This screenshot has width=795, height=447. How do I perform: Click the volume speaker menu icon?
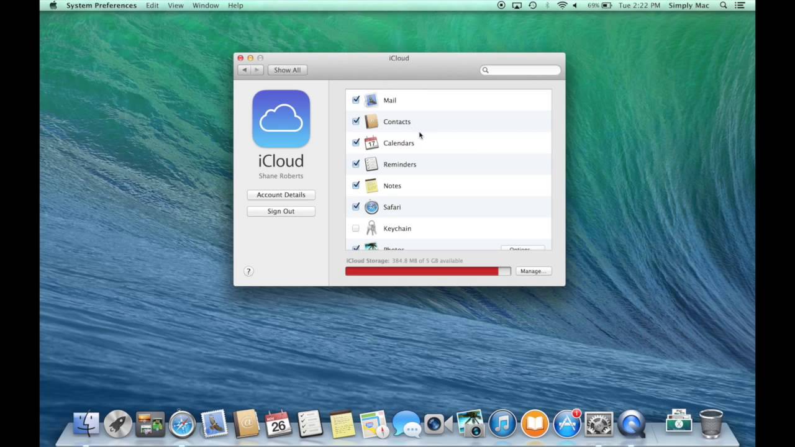pos(575,5)
